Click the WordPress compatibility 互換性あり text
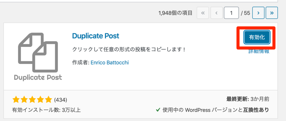Image resolution: width=286 pixels, height=121 pixels. [x=216, y=110]
